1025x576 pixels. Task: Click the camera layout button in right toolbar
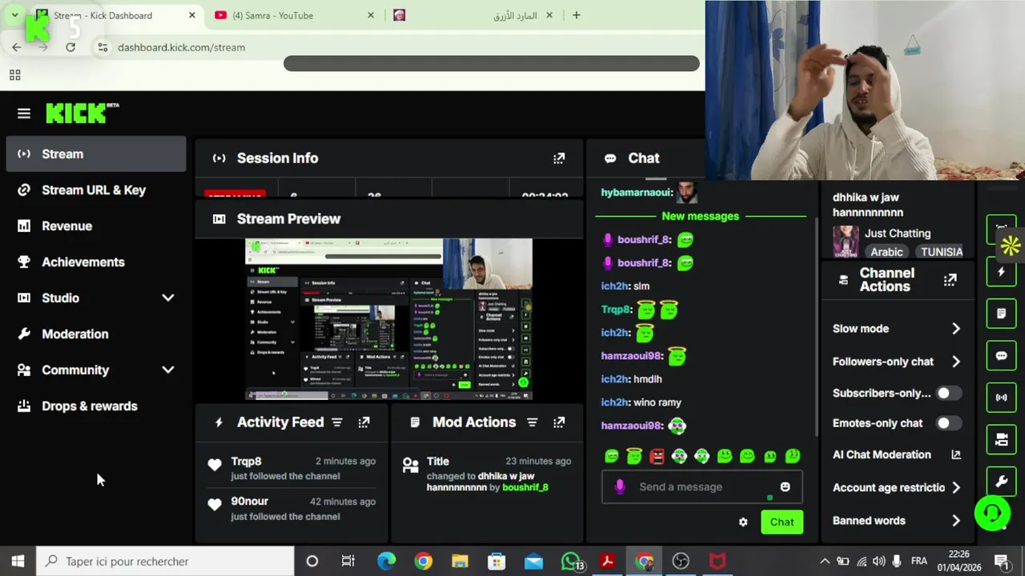(1001, 439)
